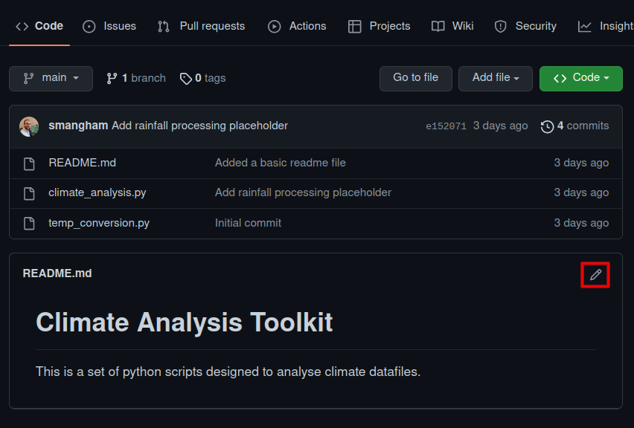Open the Actions tab
Image resolution: width=634 pixels, height=428 pixels.
pos(296,26)
